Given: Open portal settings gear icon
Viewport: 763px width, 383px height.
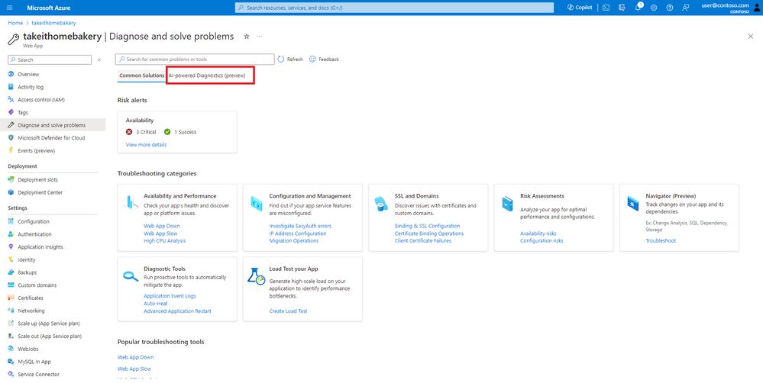Looking at the screenshot, I should point(654,8).
